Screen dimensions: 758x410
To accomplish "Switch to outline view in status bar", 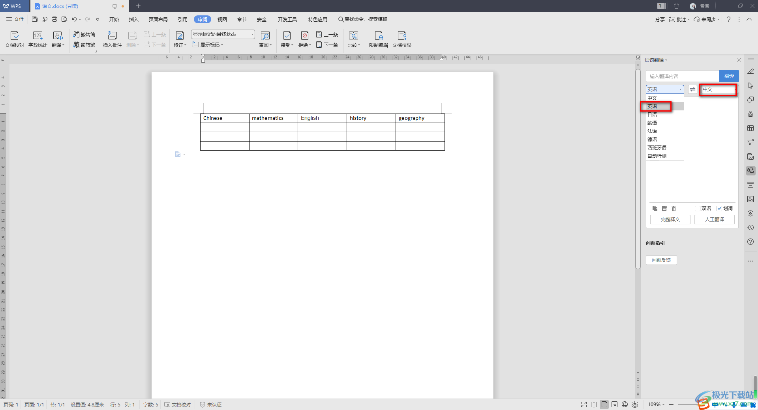I will [x=614, y=404].
